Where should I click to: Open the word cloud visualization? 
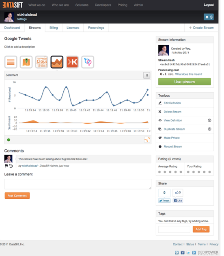[x=41, y=62]
